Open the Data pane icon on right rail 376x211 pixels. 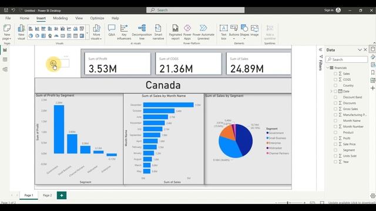click(372, 49)
